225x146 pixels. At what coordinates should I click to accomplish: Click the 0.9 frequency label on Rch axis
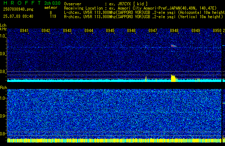click(x=3, y=116)
